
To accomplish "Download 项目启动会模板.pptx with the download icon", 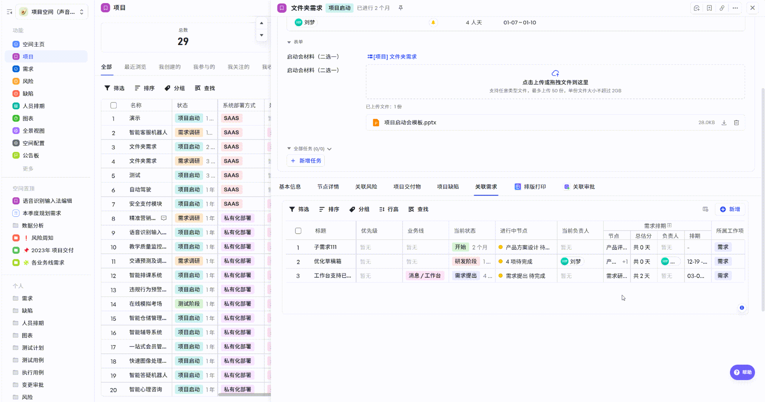I will click(724, 122).
